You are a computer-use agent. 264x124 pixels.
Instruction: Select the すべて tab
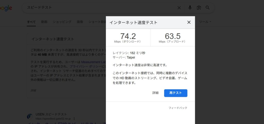pos(31,22)
